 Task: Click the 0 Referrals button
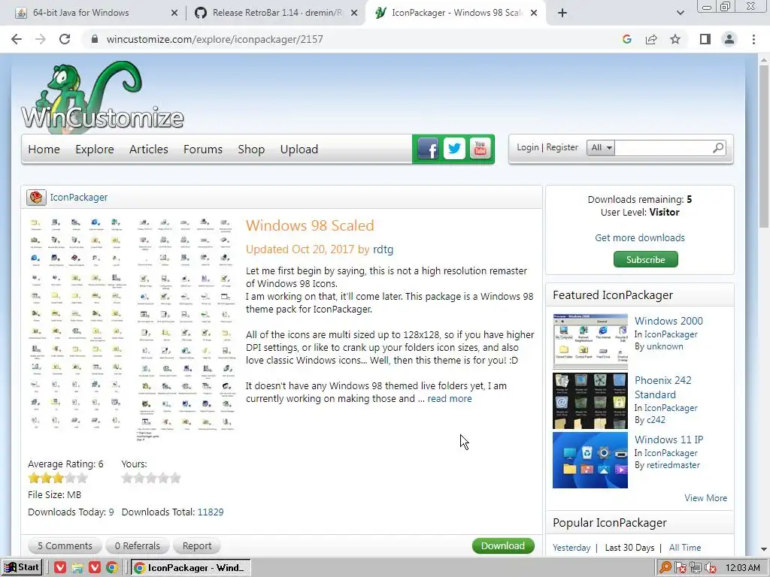[x=138, y=546]
